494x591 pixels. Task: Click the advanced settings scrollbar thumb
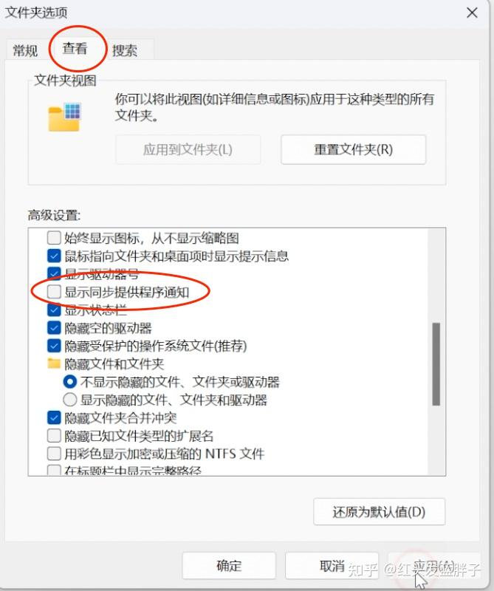[436, 364]
